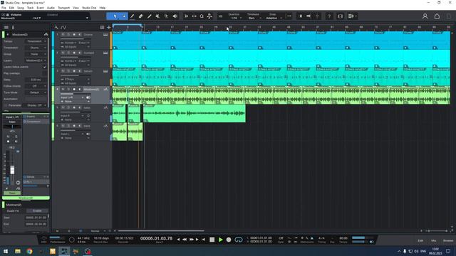The image size is (456, 256).
Task: Click the keyboard icon on Drums track
Action: pyautogui.click(x=105, y=35)
